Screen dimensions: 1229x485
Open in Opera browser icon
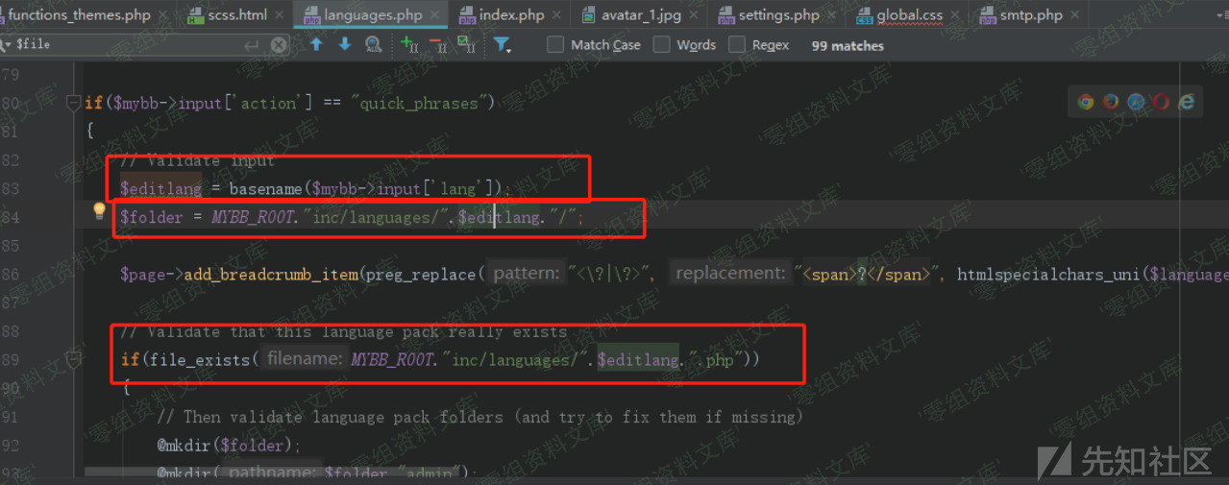click(x=1161, y=102)
